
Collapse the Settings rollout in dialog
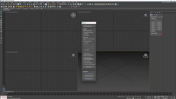[85, 29]
